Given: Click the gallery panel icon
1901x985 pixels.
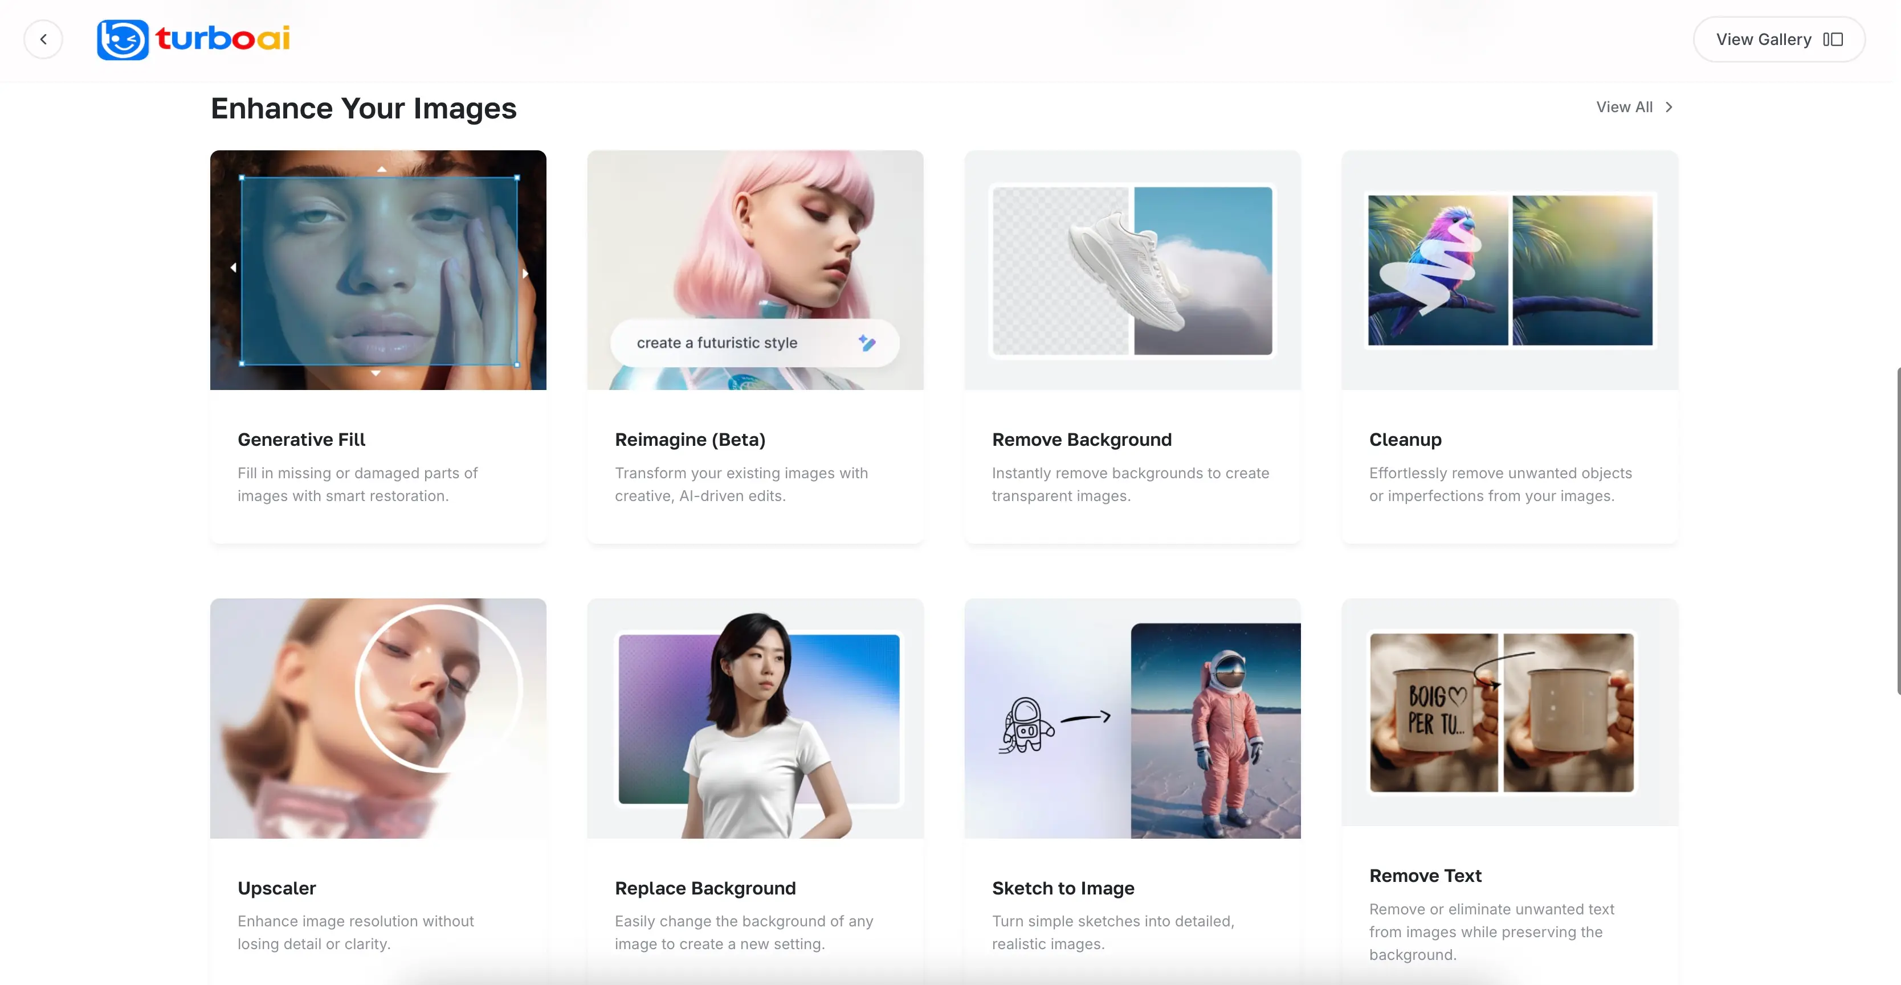Looking at the screenshot, I should click(x=1833, y=39).
